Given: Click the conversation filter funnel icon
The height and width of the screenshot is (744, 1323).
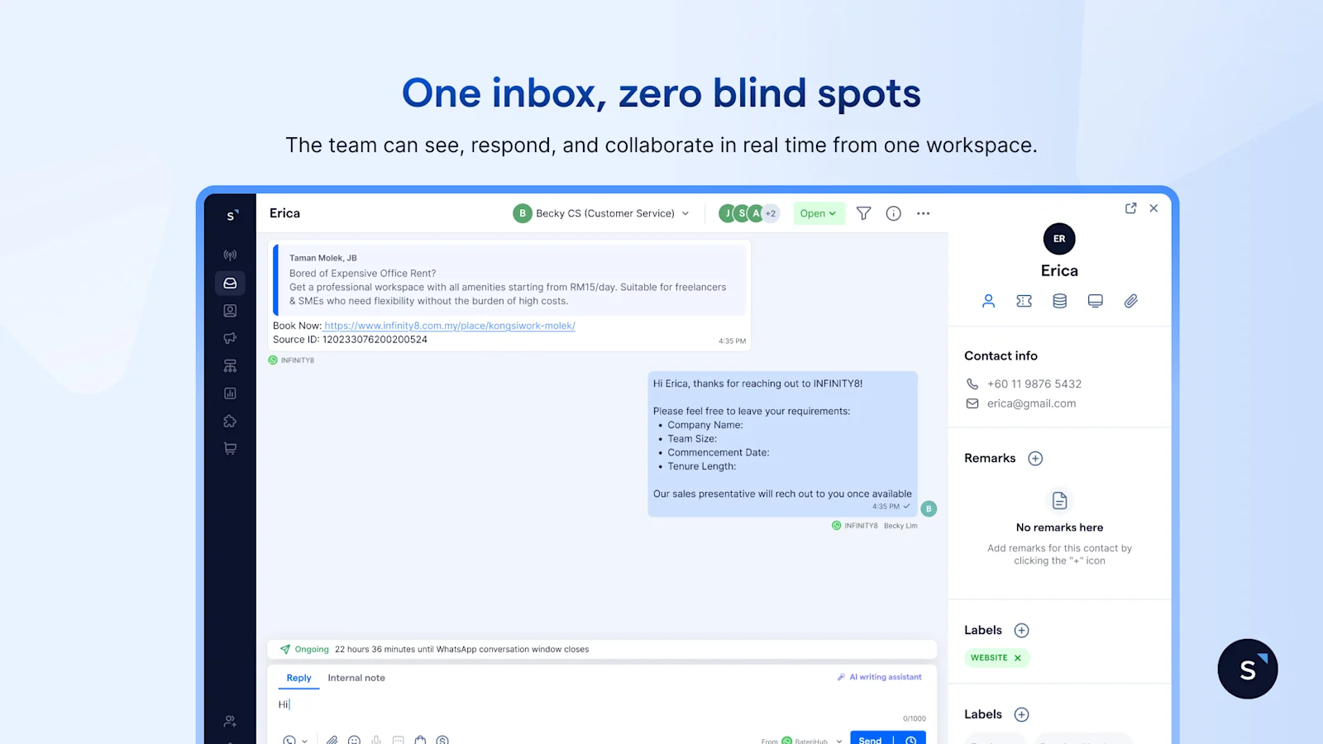Looking at the screenshot, I should point(863,213).
